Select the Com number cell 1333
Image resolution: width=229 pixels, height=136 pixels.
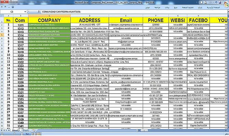21,99
